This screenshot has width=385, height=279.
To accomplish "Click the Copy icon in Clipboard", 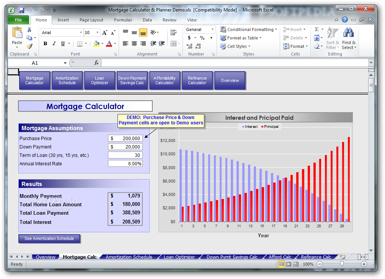I will pyautogui.click(x=29, y=38).
